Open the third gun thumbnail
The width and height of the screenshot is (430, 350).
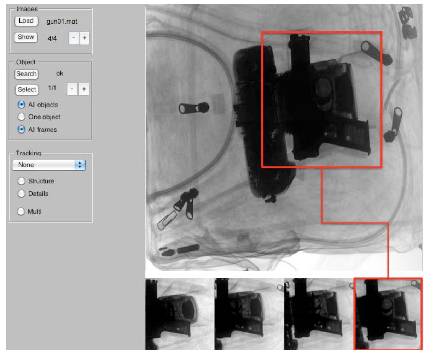tap(319, 314)
